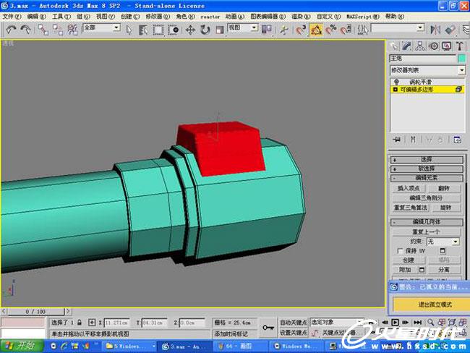Open the 修改器 menu
Screen dimensions: 470x353
tap(158, 16)
